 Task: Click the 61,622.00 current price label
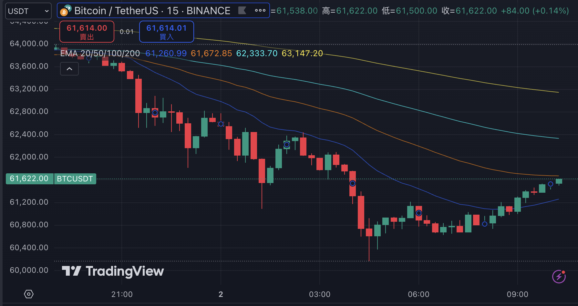29,179
